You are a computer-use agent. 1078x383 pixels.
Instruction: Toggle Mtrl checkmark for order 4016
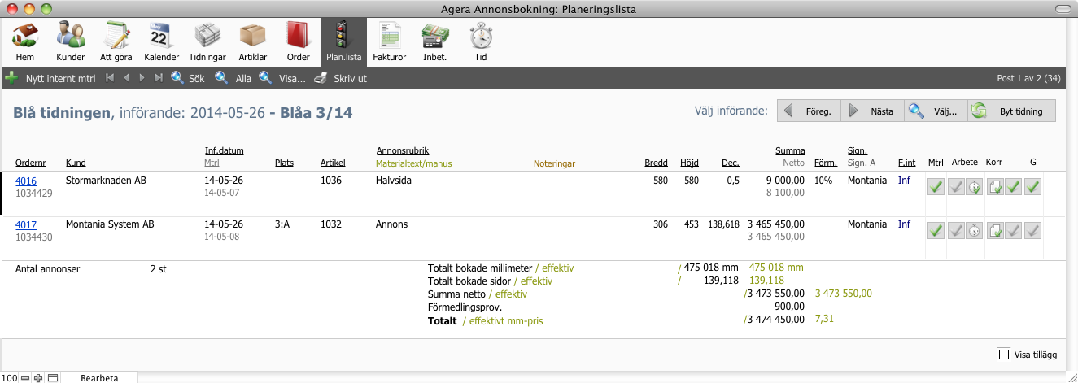936,187
